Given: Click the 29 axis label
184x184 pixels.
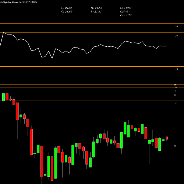Looking at the screenshot, I should 176,26.
